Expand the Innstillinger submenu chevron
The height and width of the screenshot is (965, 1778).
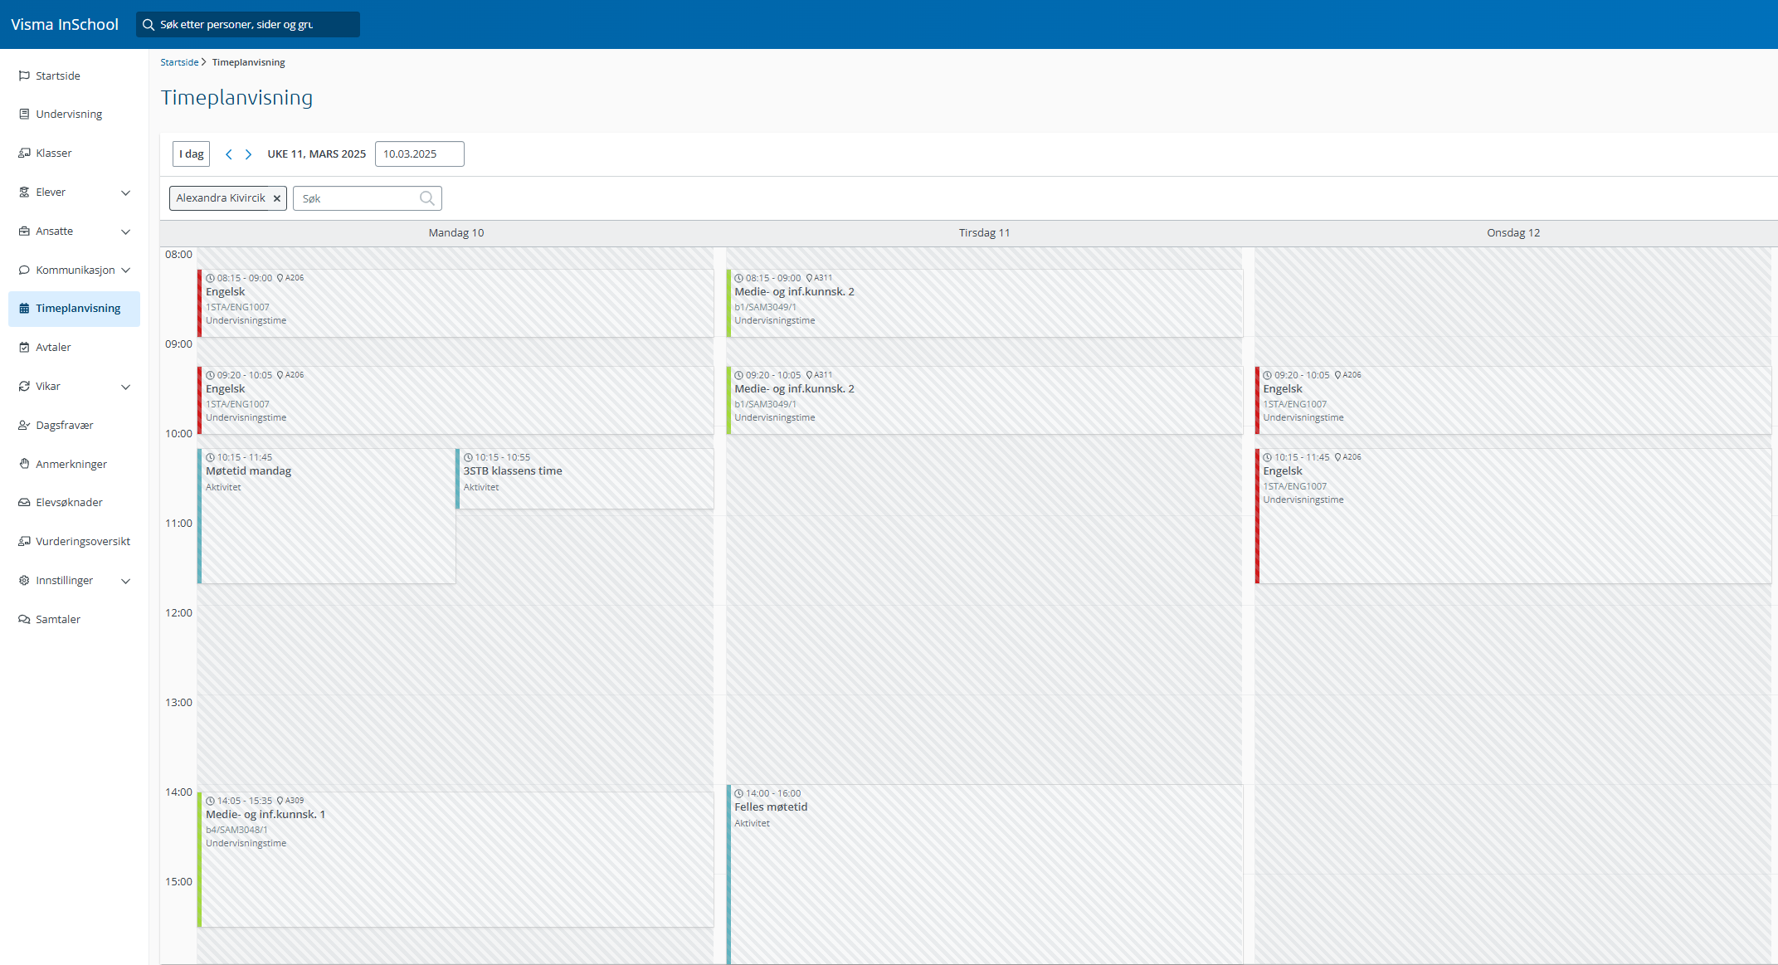pos(126,581)
